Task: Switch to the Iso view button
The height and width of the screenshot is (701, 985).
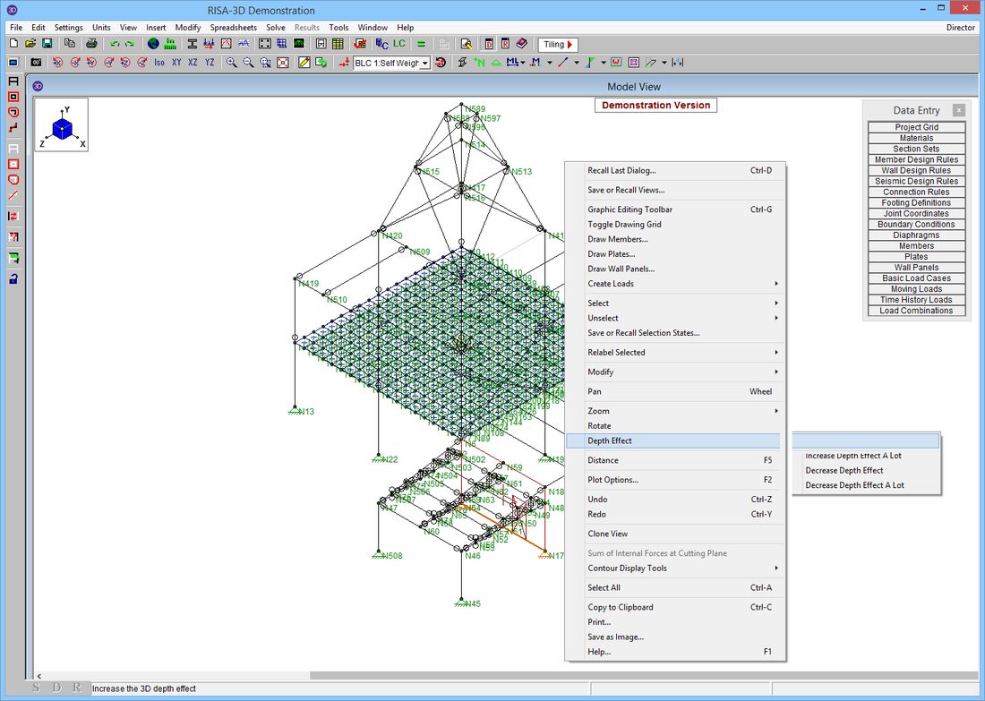Action: (x=159, y=63)
